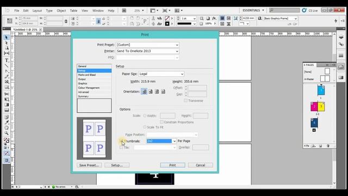Select magenta page 2 thumbnail
The height and width of the screenshot is (196, 348).
pyautogui.click(x=314, y=107)
